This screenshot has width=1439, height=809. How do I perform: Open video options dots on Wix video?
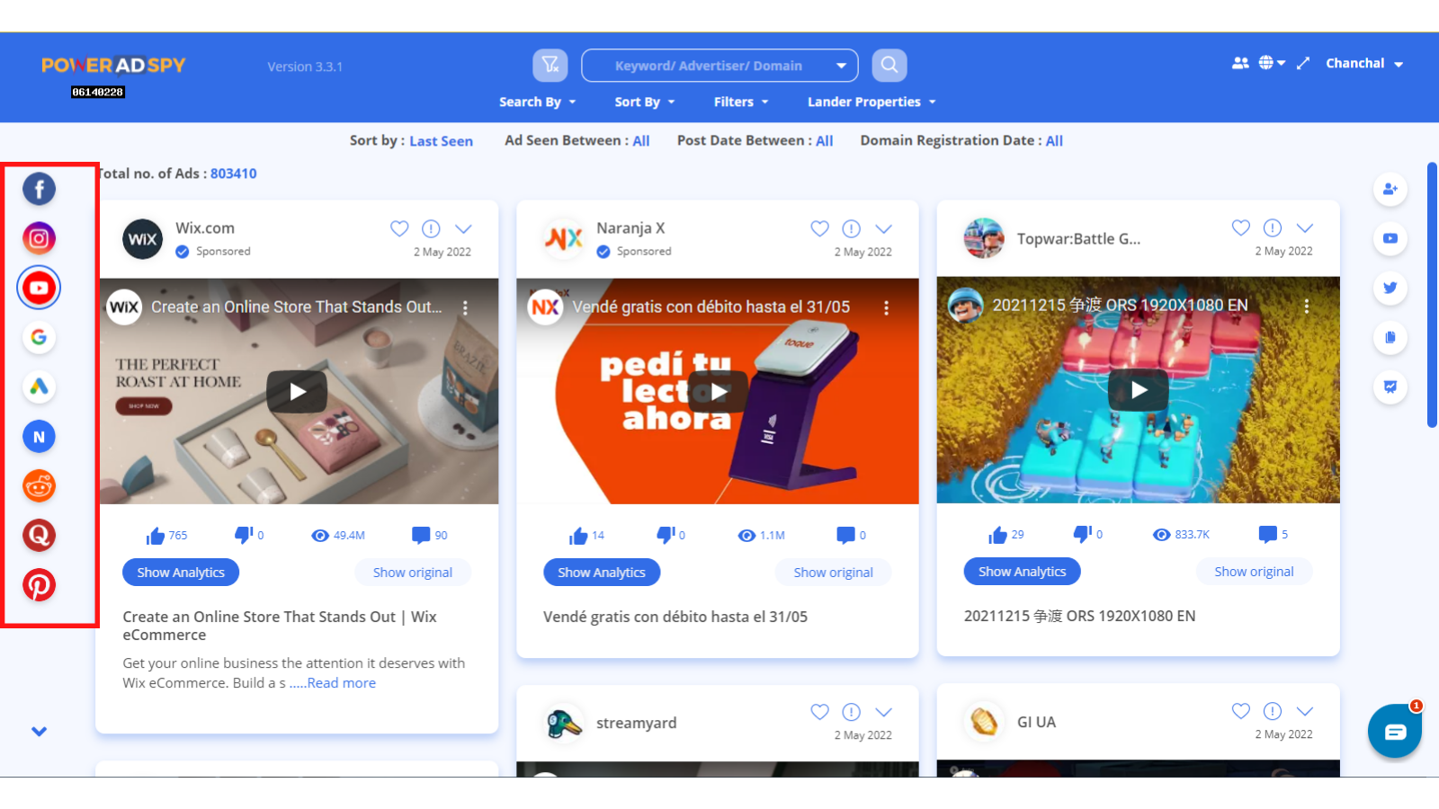465,307
